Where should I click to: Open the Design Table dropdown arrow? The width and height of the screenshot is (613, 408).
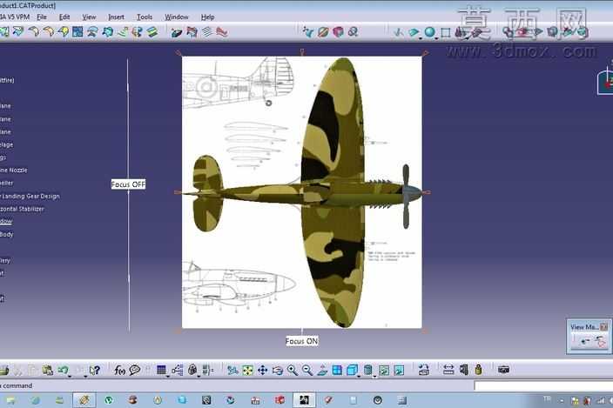tap(168, 377)
